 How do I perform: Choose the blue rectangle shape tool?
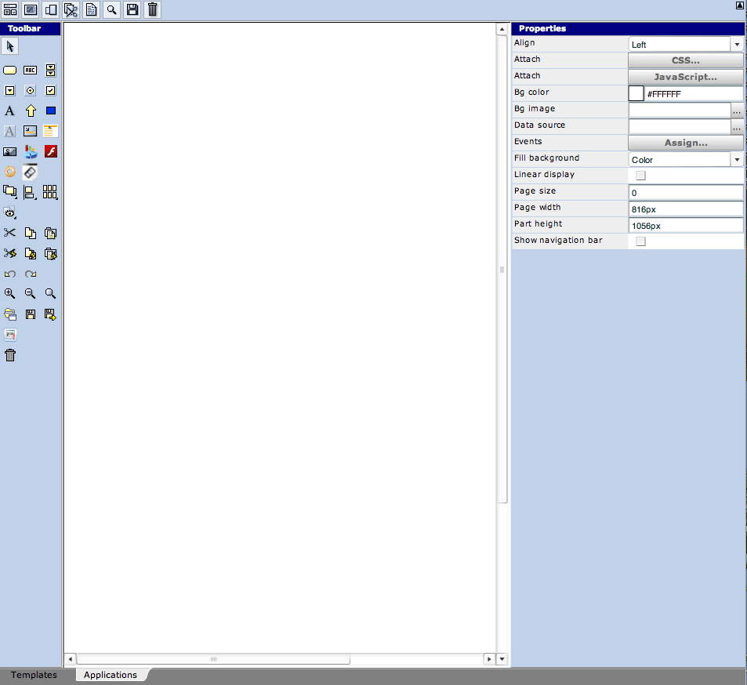coord(51,111)
